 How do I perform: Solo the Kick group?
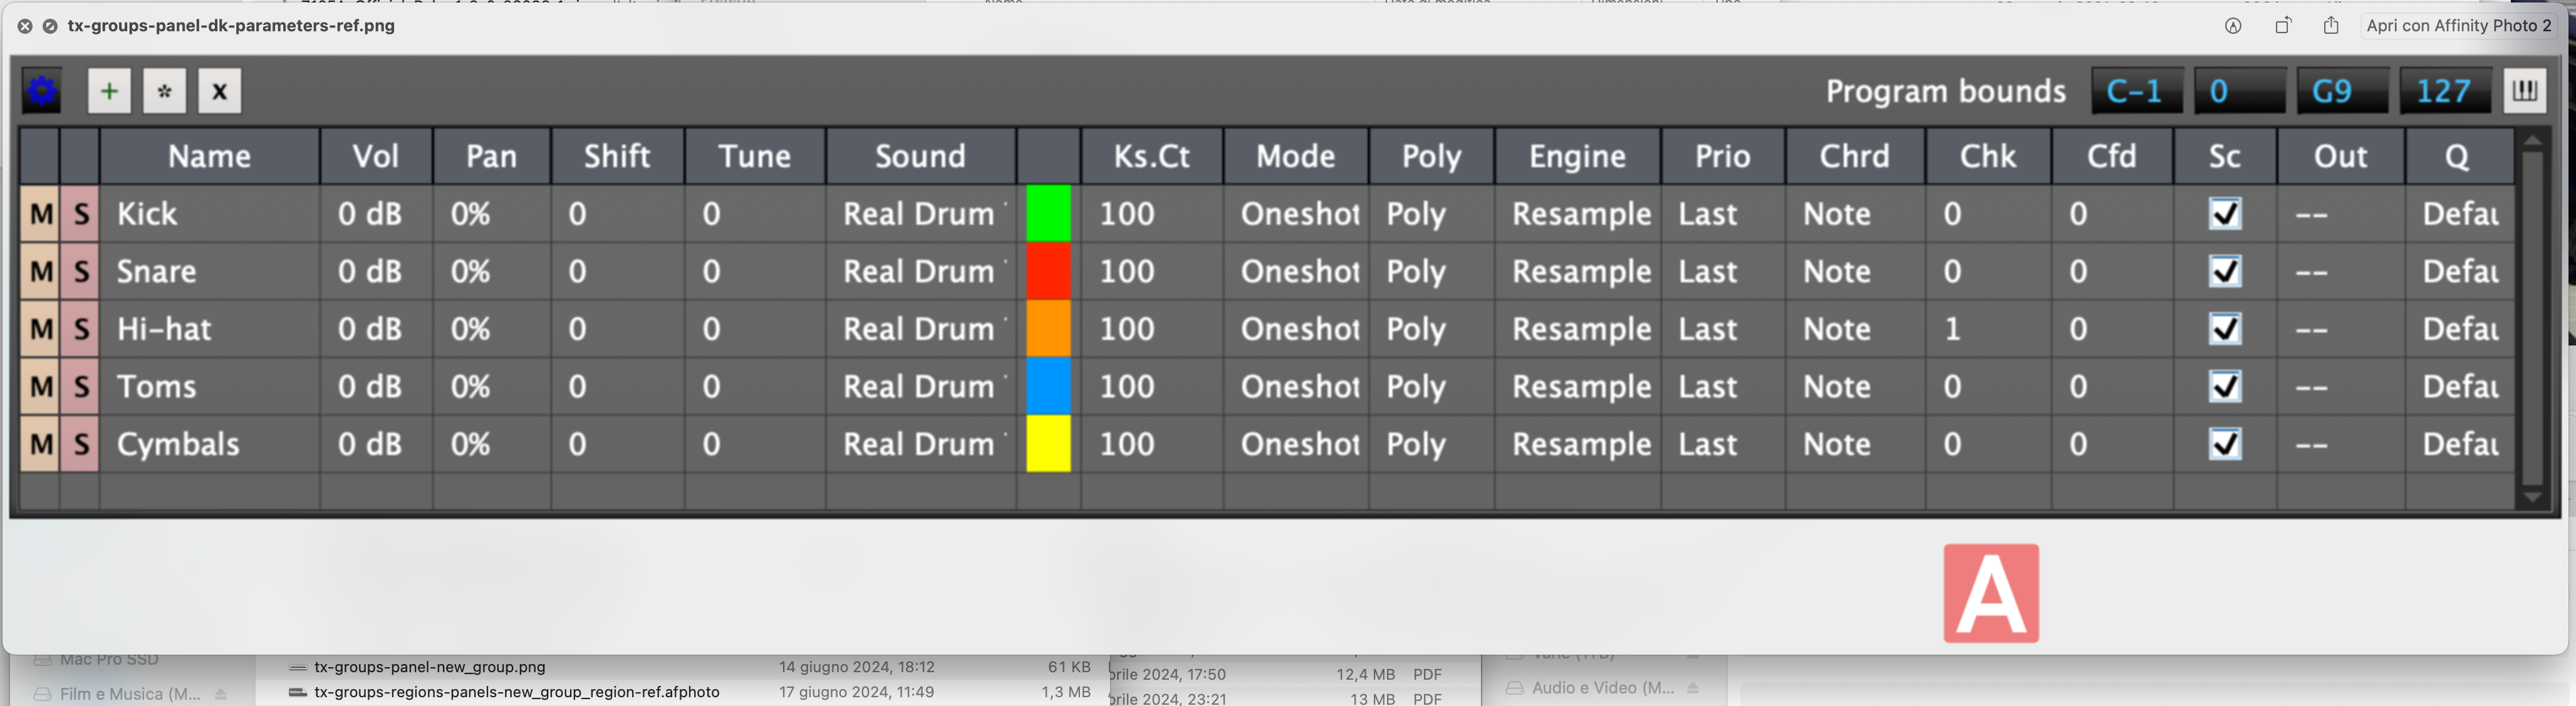click(x=81, y=213)
